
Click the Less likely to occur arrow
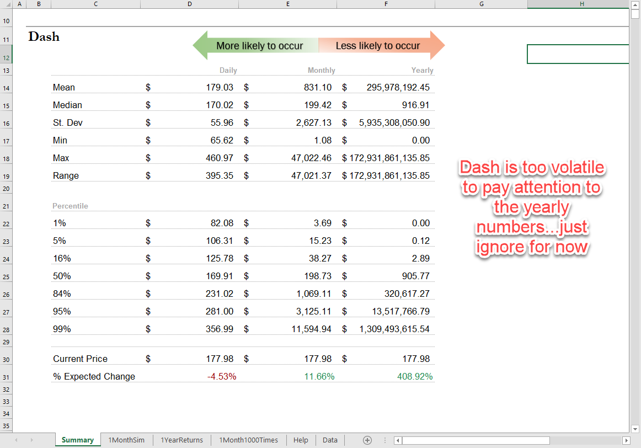[x=382, y=45]
